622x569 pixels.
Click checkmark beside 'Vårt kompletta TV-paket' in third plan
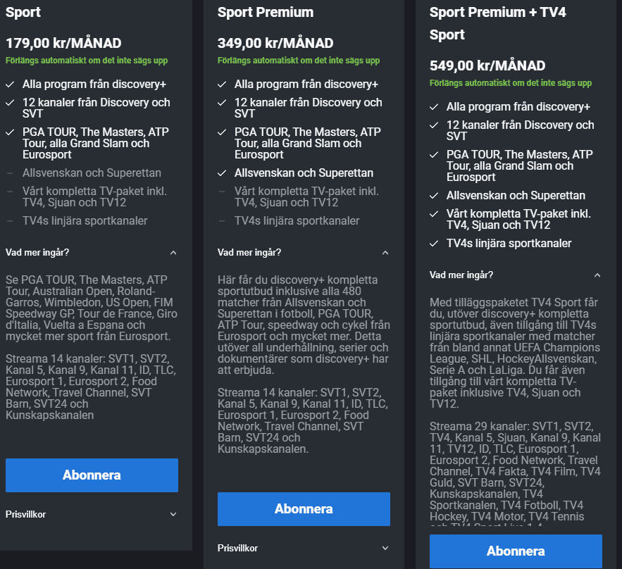point(434,213)
